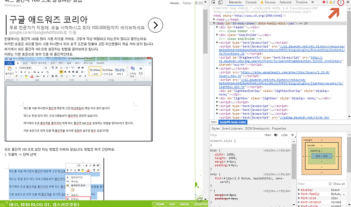The image size is (351, 207).
Task: Click the HEO, KEBI BLOG title link
Action: 44,204
